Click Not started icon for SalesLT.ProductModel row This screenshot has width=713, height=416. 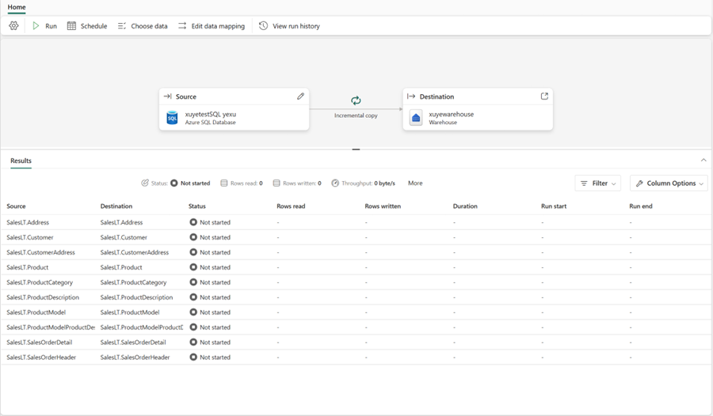[193, 312]
